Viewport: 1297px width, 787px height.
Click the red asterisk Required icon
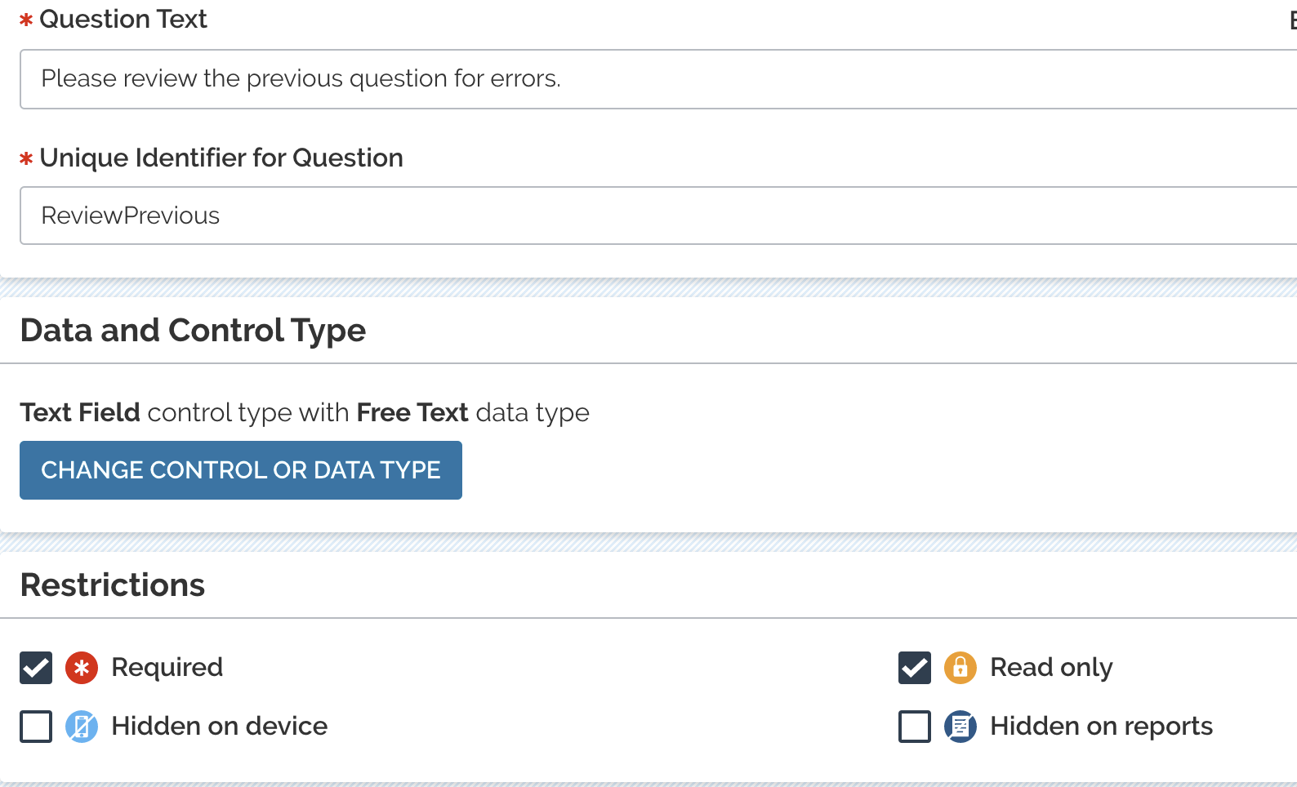click(82, 668)
